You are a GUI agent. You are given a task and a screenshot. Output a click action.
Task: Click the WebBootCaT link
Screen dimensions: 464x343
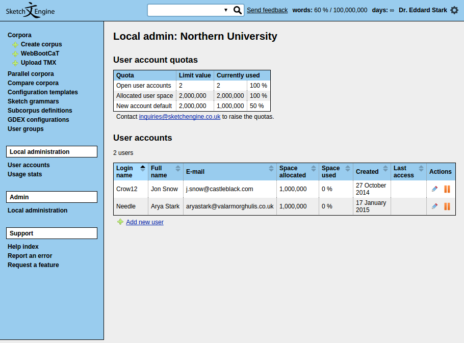click(40, 53)
